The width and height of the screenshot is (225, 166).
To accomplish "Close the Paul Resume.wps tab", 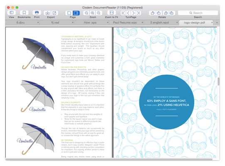I will [142, 22].
